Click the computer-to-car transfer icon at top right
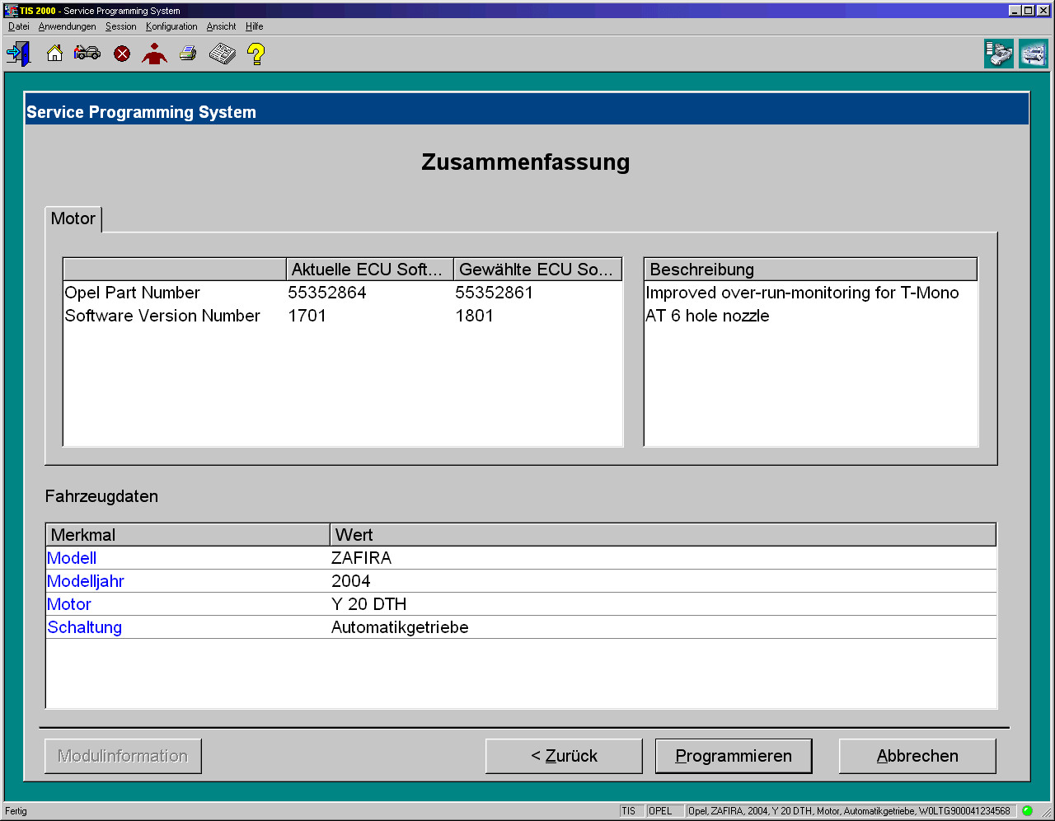 pyautogui.click(x=999, y=54)
